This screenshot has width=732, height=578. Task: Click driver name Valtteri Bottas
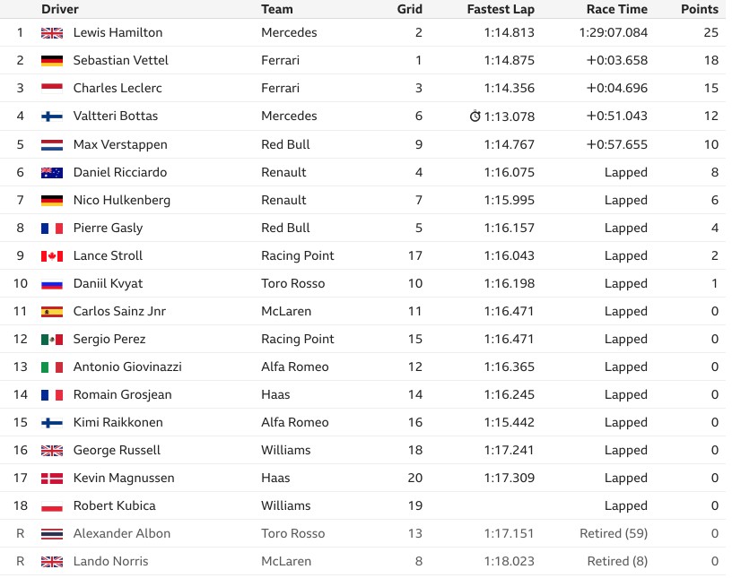(116, 116)
